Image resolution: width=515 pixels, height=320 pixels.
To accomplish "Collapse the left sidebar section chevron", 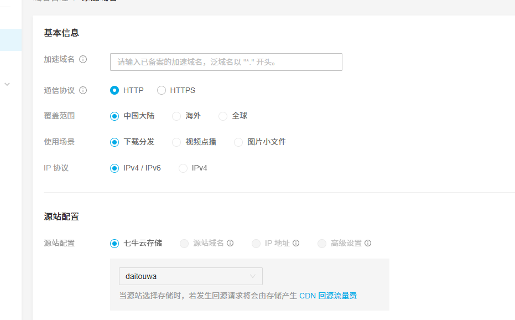I will coord(7,83).
